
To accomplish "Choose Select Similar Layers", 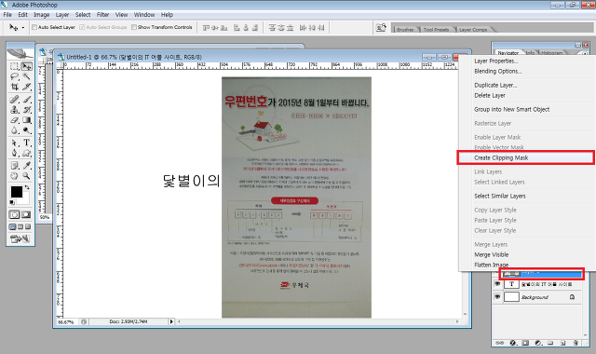I will tap(500, 197).
